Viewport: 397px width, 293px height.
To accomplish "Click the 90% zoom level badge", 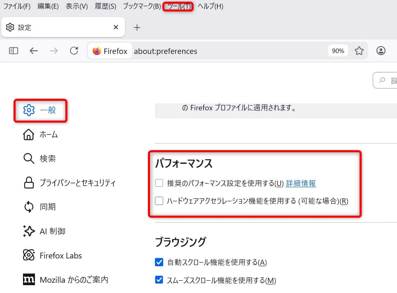I will (338, 51).
